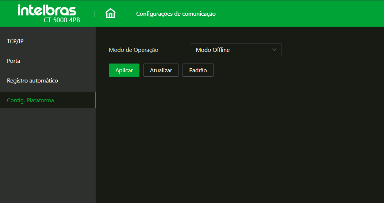Click the intelbras logo
This screenshot has height=203, width=384.
(47, 11)
